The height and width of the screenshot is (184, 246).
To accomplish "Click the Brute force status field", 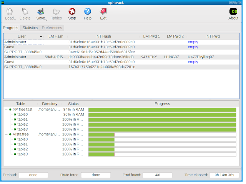I will click(x=96, y=175).
